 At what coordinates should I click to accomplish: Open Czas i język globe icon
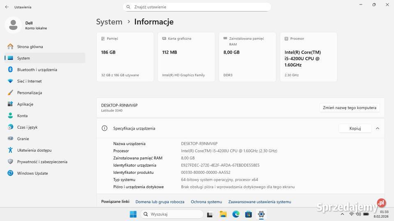(10, 127)
